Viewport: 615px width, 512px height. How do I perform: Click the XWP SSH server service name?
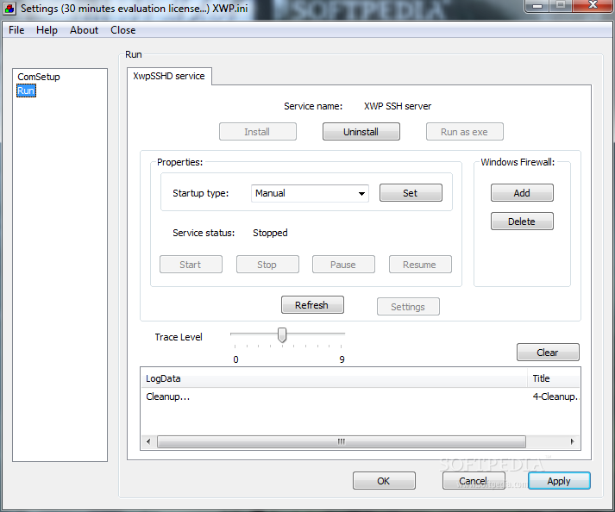pyautogui.click(x=398, y=106)
